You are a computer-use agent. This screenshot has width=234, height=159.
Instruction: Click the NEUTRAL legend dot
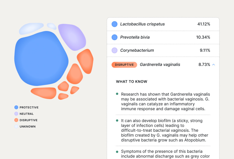pos(17,114)
